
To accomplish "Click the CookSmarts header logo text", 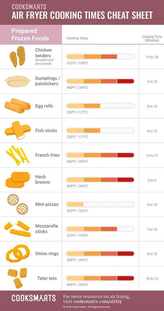I will [29, 7].
